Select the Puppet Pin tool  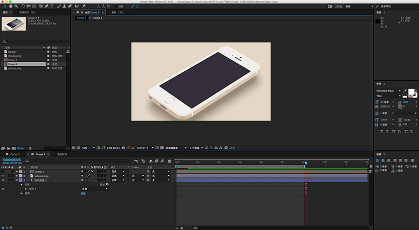pos(84,6)
